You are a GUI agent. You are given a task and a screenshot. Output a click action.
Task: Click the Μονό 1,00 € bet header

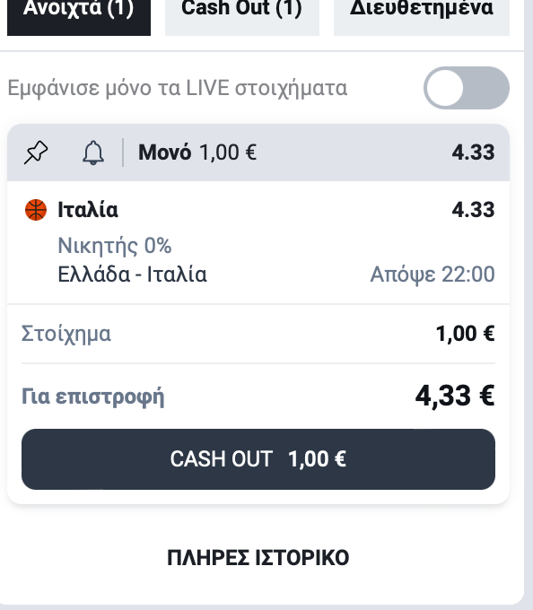click(197, 152)
